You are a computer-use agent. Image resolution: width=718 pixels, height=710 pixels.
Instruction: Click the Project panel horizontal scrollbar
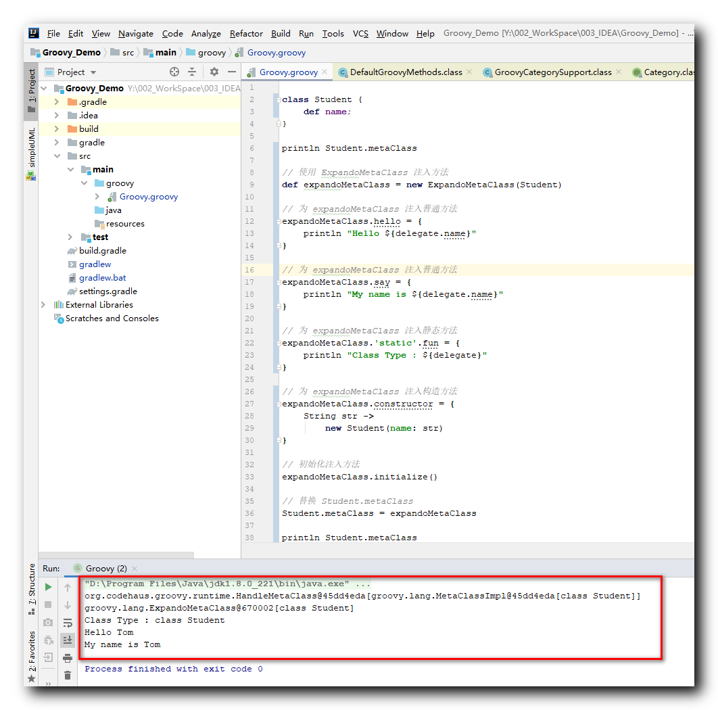coord(116,554)
